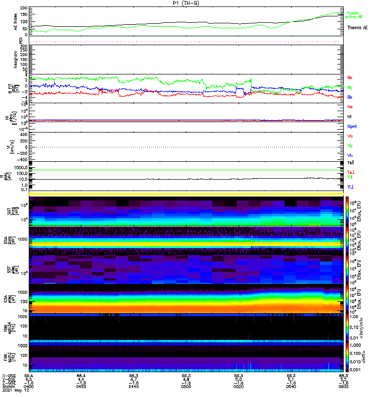The image size is (372, 397).
Task: Click the ESA elec Eflux color bar
Action: pos(347,299)
